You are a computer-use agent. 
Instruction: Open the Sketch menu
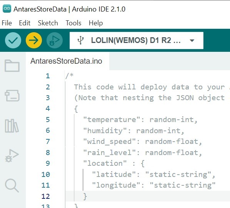point(48,23)
